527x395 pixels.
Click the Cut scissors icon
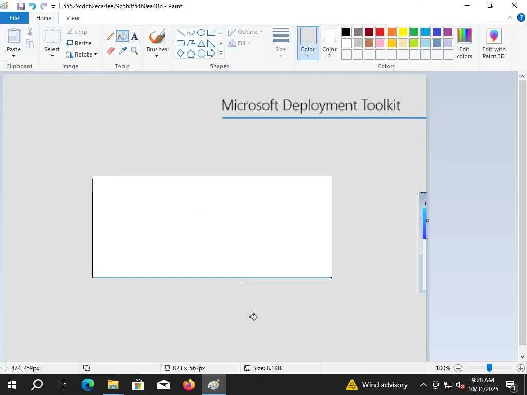(30, 31)
